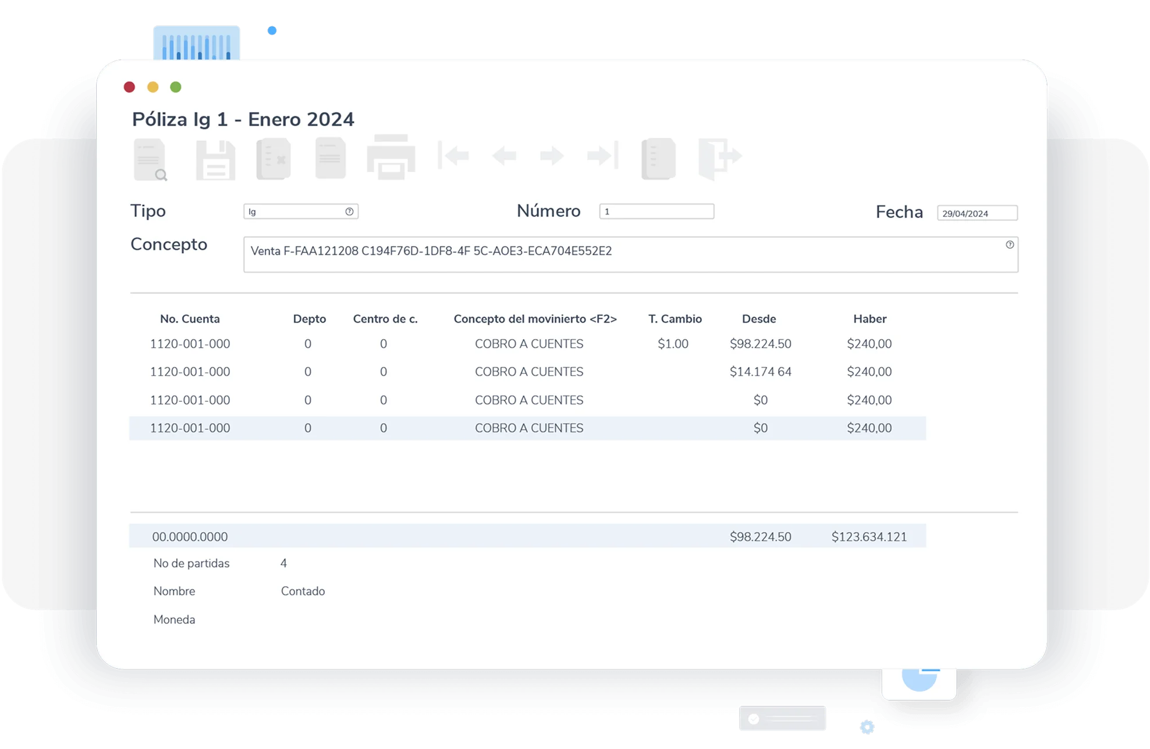Open help for the Tipo field
1150x749 pixels.
coord(349,212)
